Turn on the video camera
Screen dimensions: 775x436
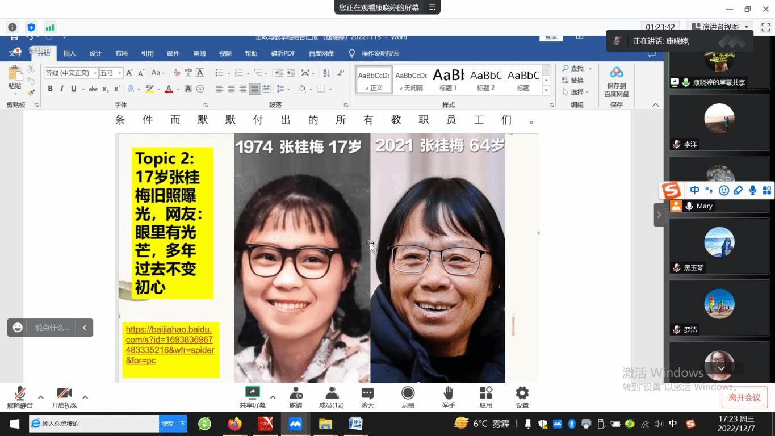pos(64,393)
